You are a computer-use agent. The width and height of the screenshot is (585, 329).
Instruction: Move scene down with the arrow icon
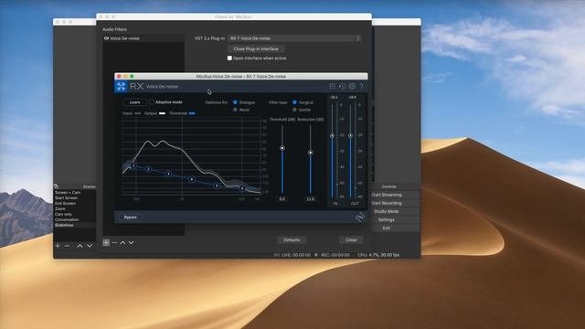[x=90, y=246]
